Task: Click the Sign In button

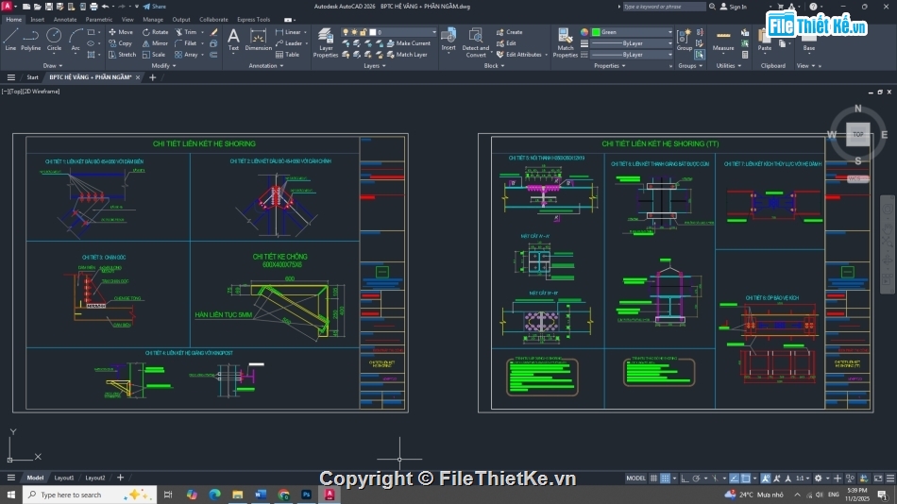Action: (x=734, y=7)
